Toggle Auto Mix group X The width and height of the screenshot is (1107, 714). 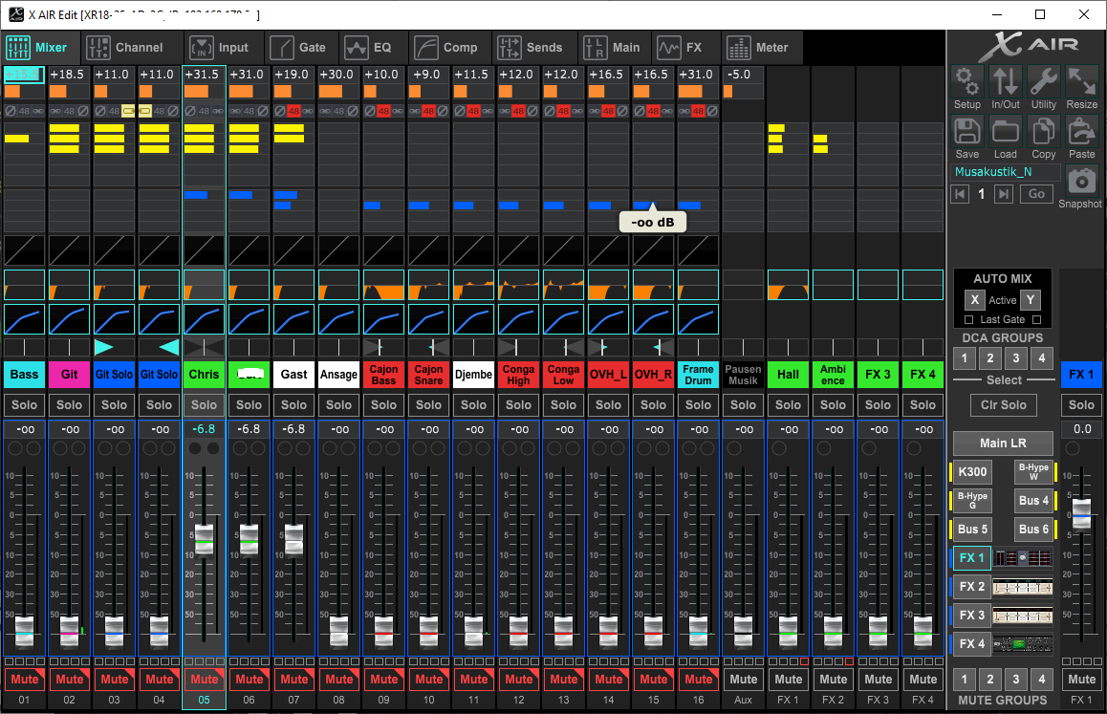974,300
